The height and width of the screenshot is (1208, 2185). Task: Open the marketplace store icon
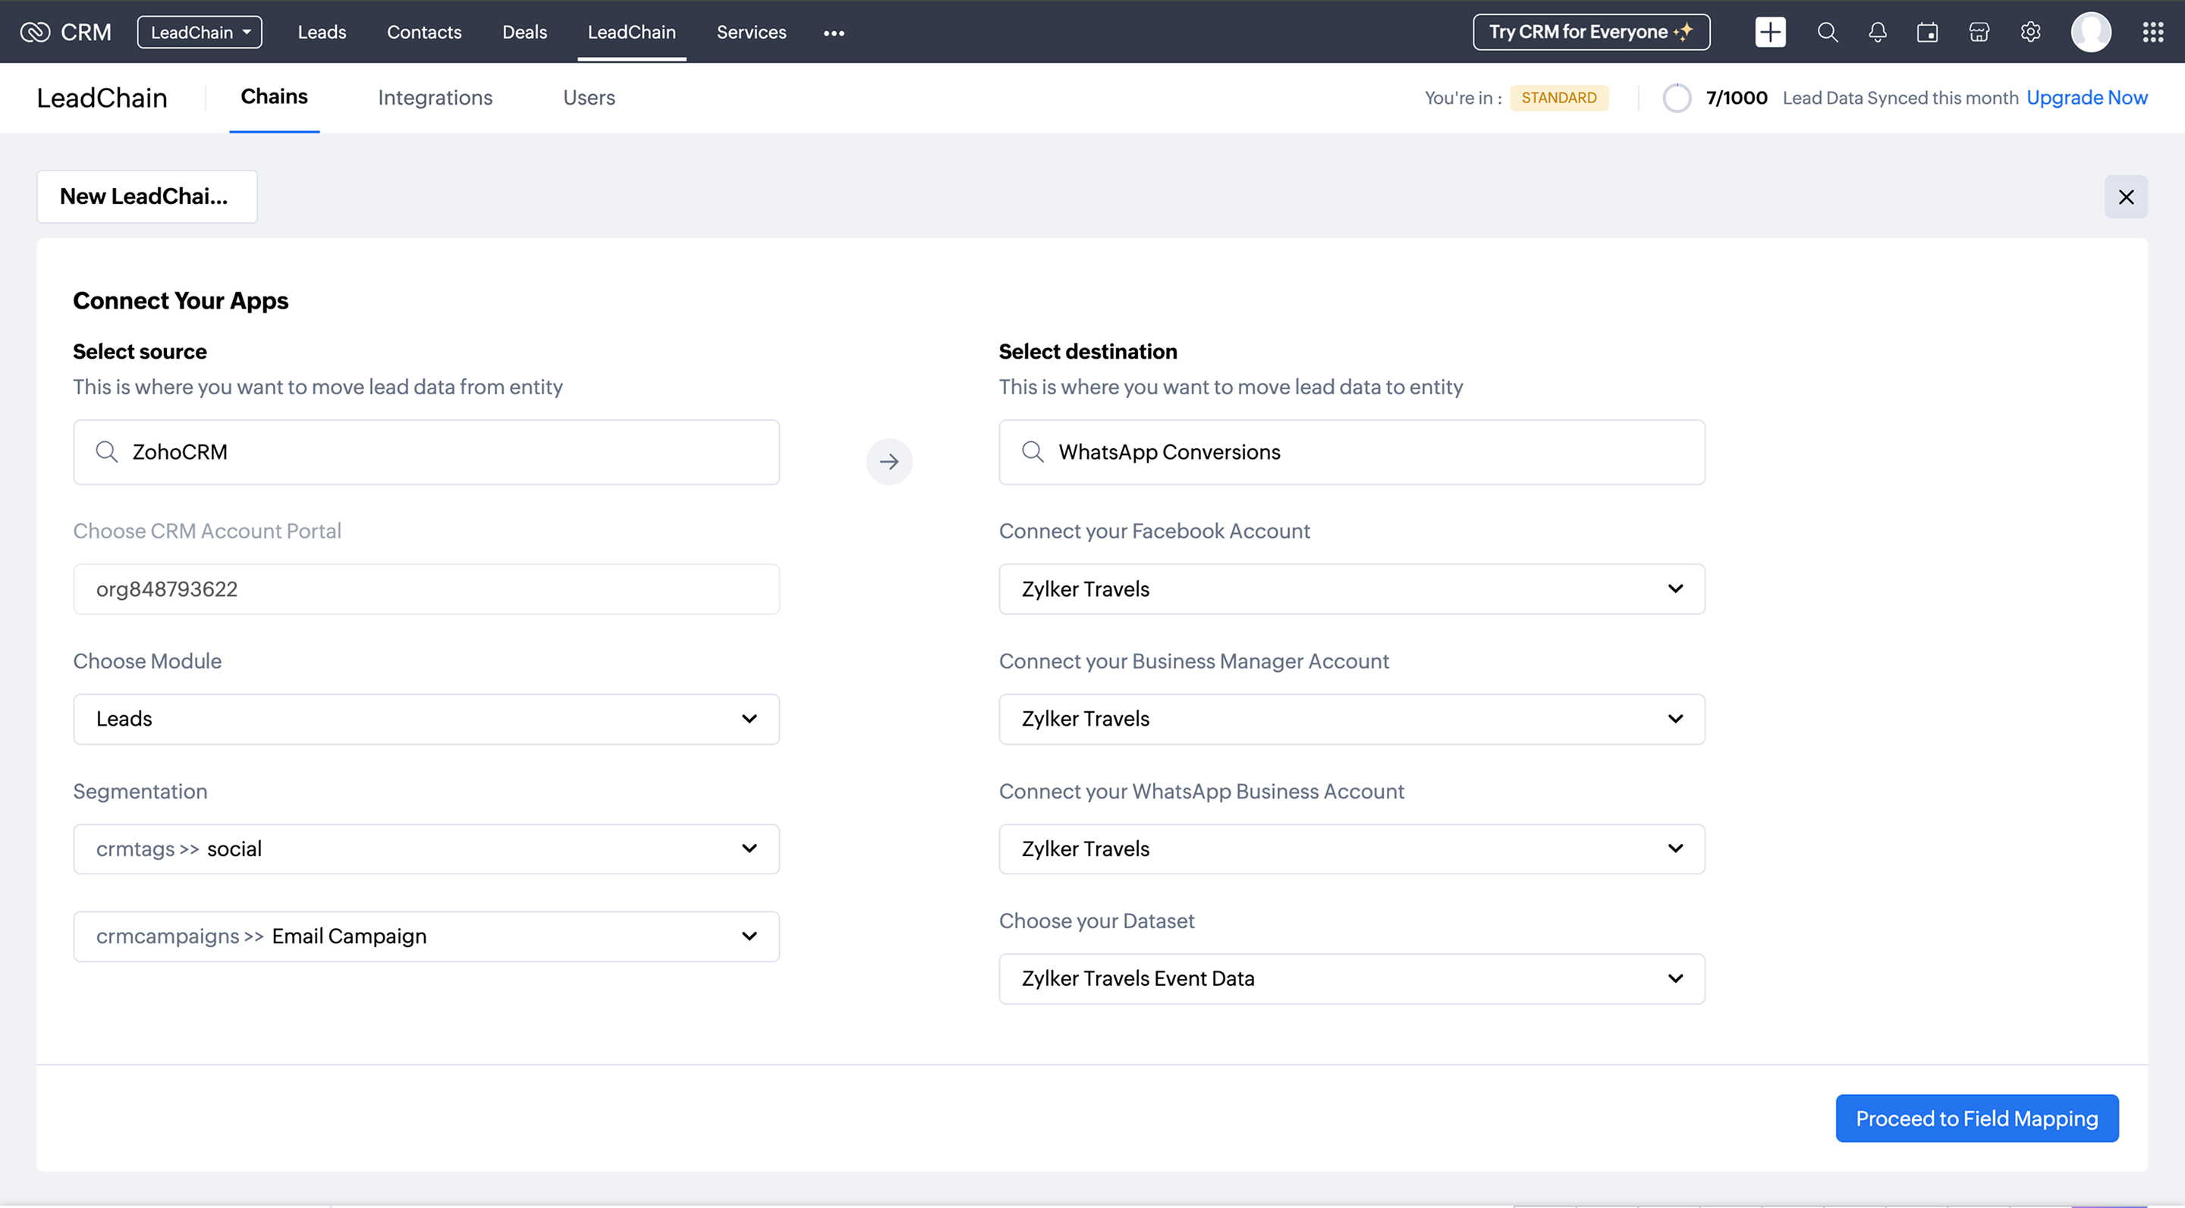tap(1979, 32)
